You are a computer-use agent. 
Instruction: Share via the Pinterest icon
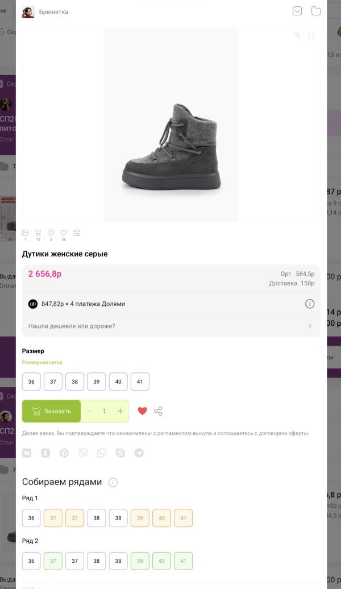[x=64, y=453]
